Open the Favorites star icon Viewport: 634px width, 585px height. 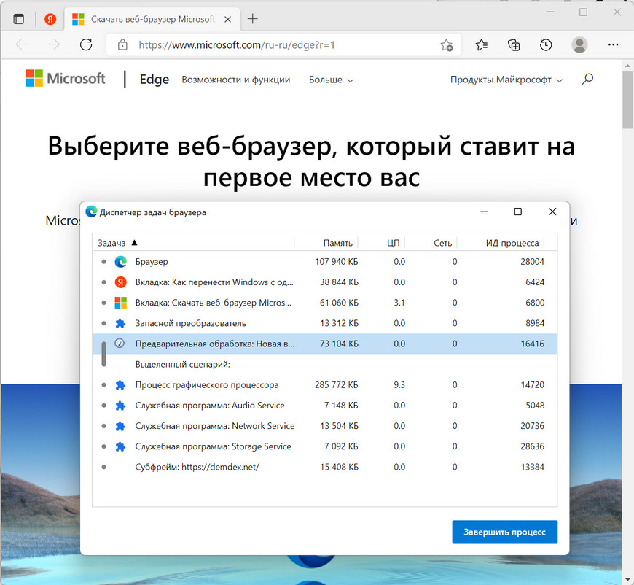point(482,45)
